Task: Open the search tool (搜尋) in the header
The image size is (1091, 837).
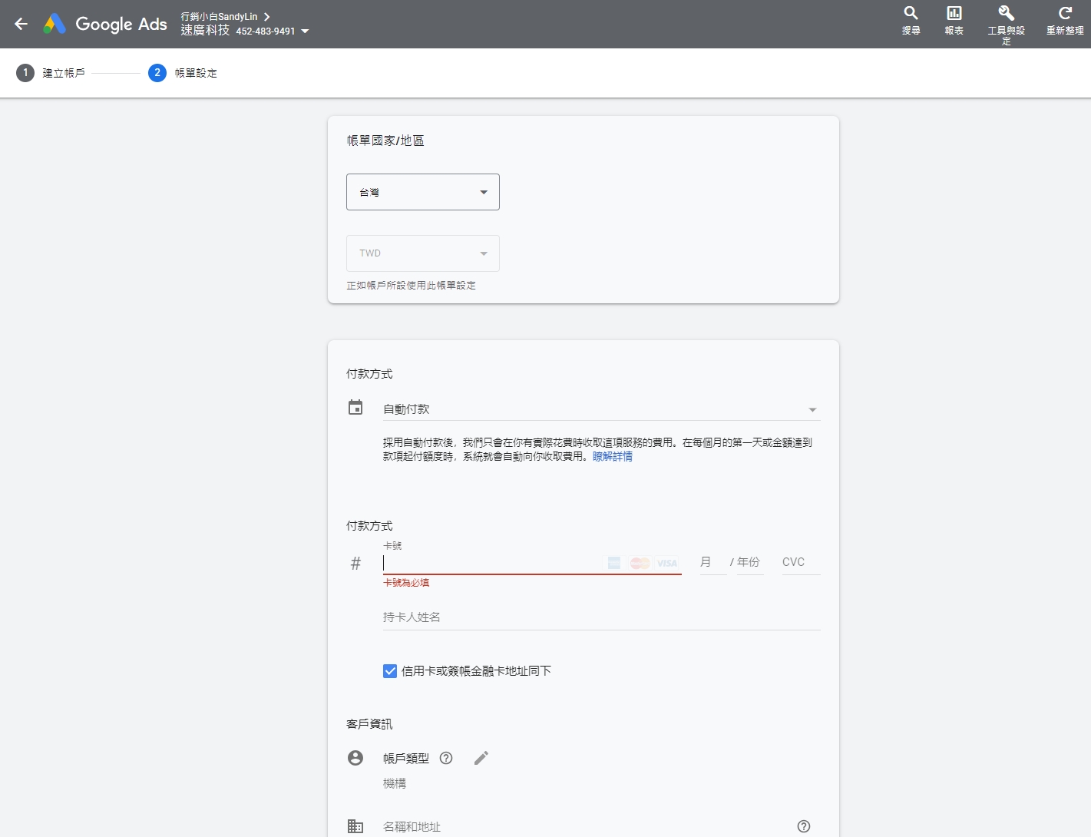Action: pos(911,21)
